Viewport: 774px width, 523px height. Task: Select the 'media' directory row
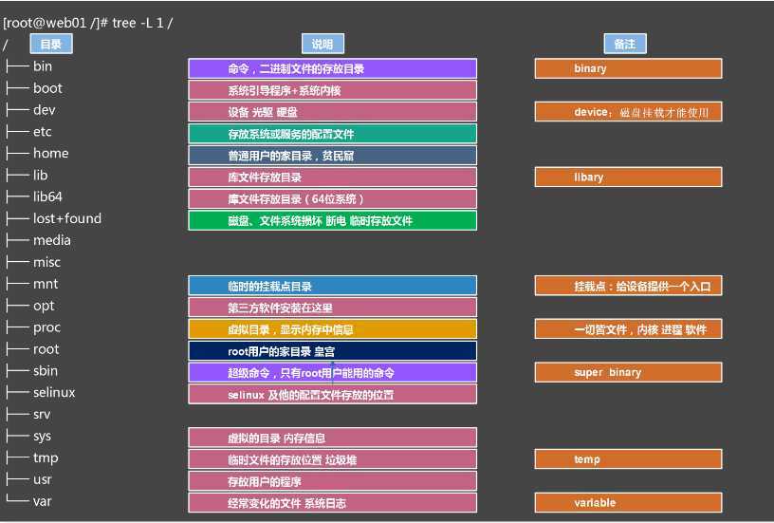pos(39,240)
